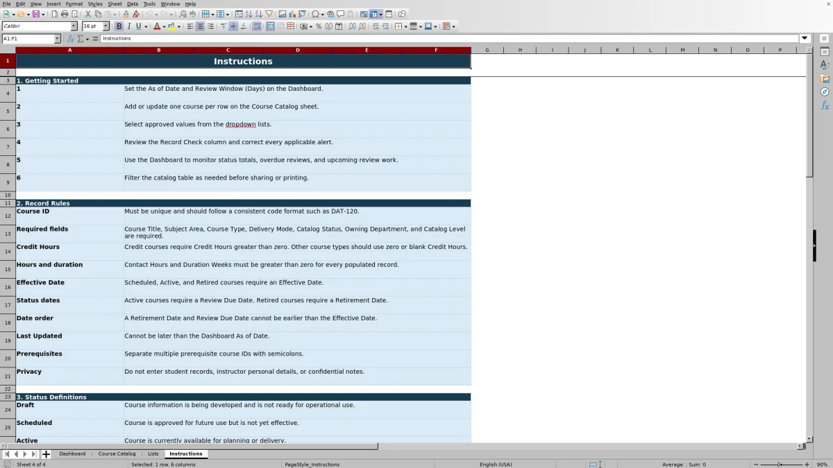Open Find and Replace tool
Viewport: 833px width, 468px height.
[x=183, y=14]
